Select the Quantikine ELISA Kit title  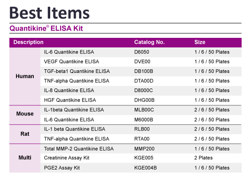[46, 28]
